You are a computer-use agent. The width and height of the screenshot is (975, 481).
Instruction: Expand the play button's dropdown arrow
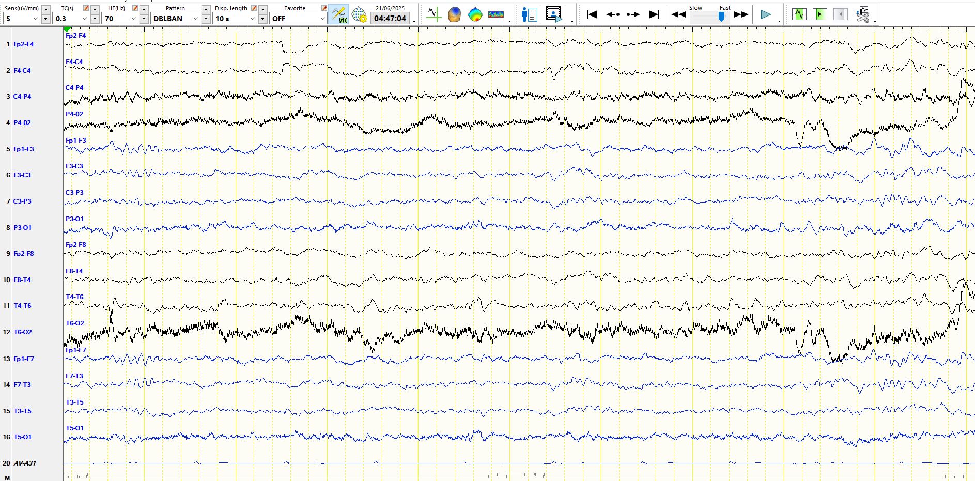[780, 21]
